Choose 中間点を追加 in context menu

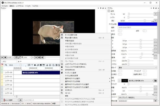point(86,41)
